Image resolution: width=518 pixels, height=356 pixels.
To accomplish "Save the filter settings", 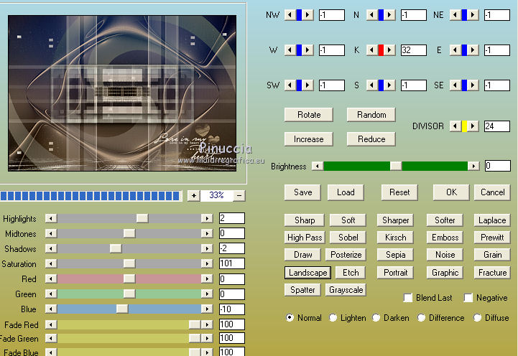I will (302, 192).
